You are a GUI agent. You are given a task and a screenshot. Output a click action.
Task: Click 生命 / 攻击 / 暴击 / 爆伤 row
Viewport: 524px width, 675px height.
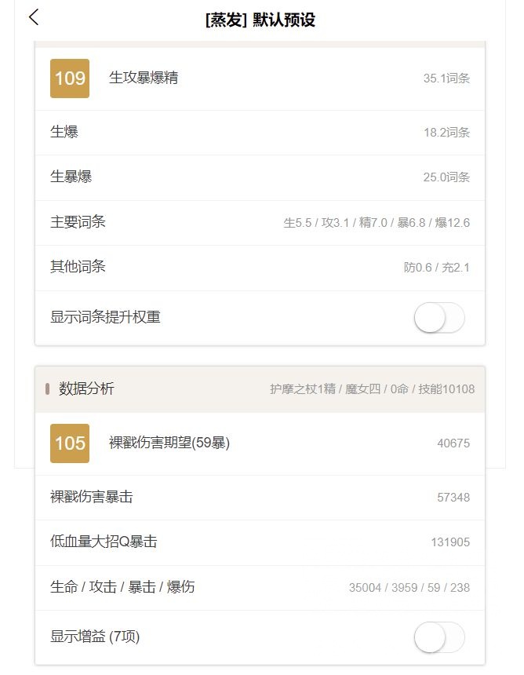click(x=122, y=587)
